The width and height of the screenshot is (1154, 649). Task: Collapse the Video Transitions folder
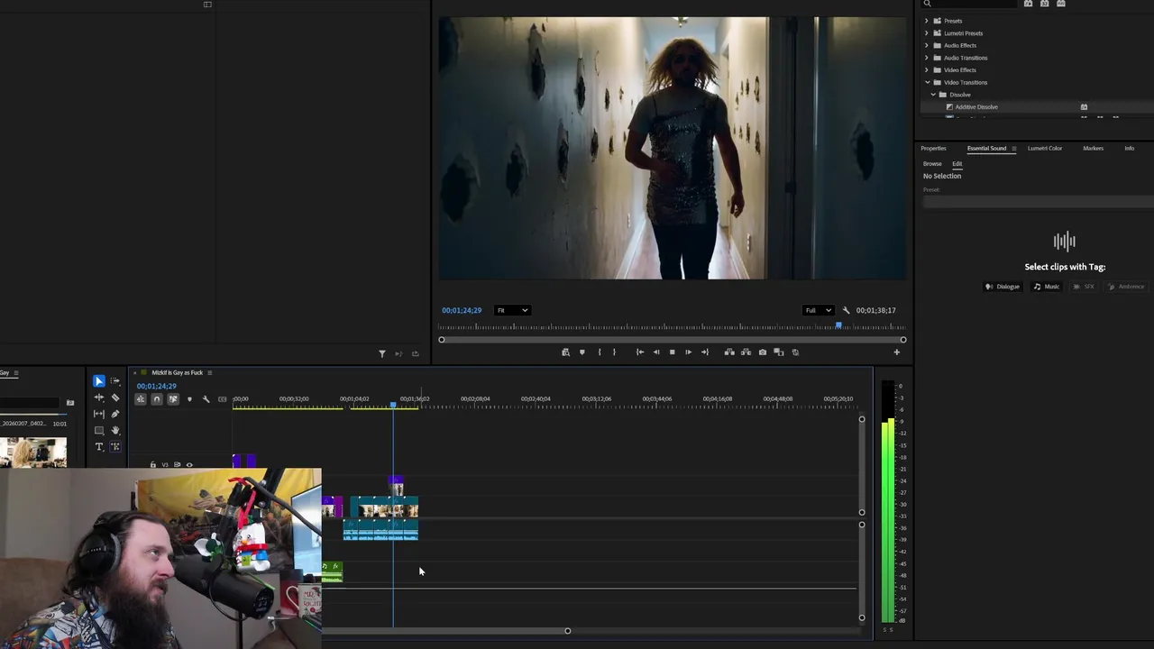click(926, 83)
